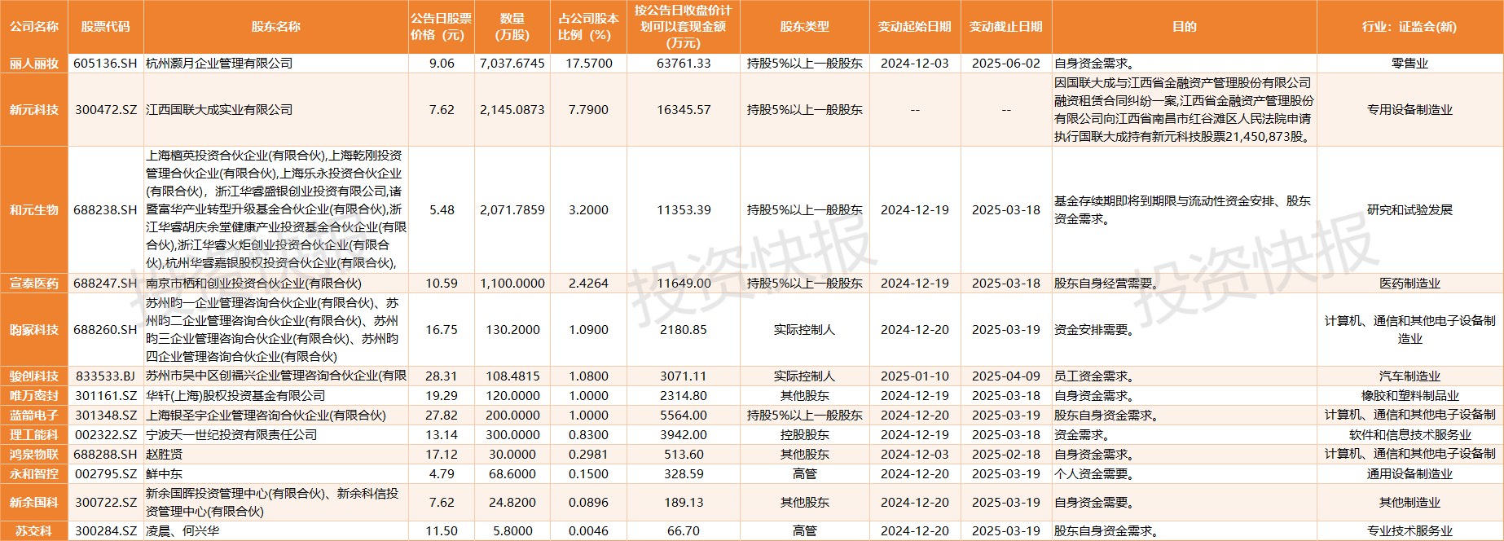The height and width of the screenshot is (541, 1504).
Task: Click the company name 理工能科
Action: (x=34, y=435)
